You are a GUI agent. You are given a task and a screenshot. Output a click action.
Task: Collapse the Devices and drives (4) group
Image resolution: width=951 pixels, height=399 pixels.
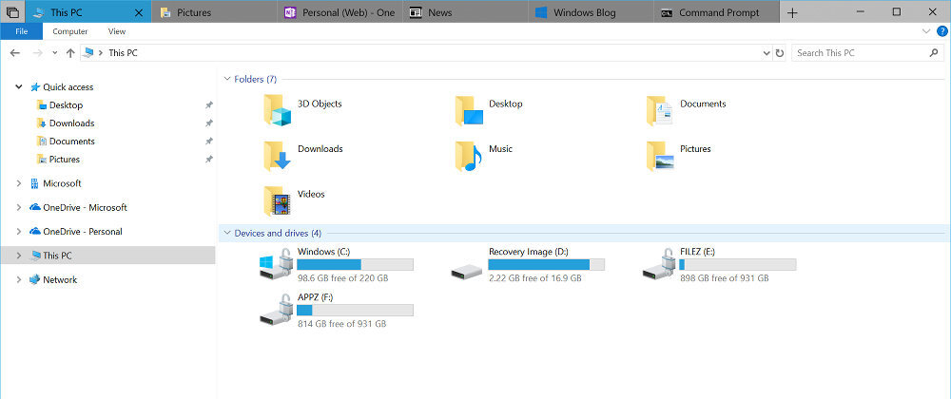(x=227, y=233)
